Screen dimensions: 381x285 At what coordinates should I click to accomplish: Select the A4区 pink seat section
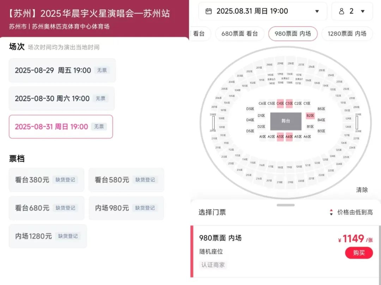point(289,137)
